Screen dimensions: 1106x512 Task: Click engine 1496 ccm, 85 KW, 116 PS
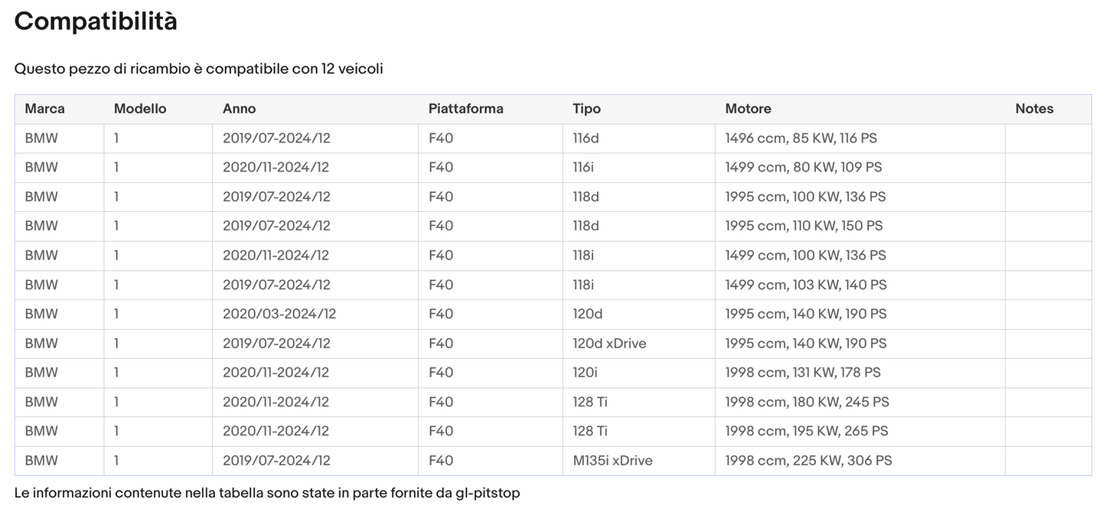point(801,139)
